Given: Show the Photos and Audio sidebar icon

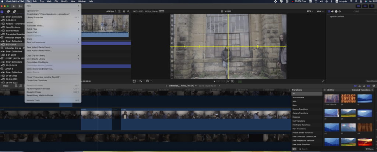Looking at the screenshot, I should pos(8,11).
